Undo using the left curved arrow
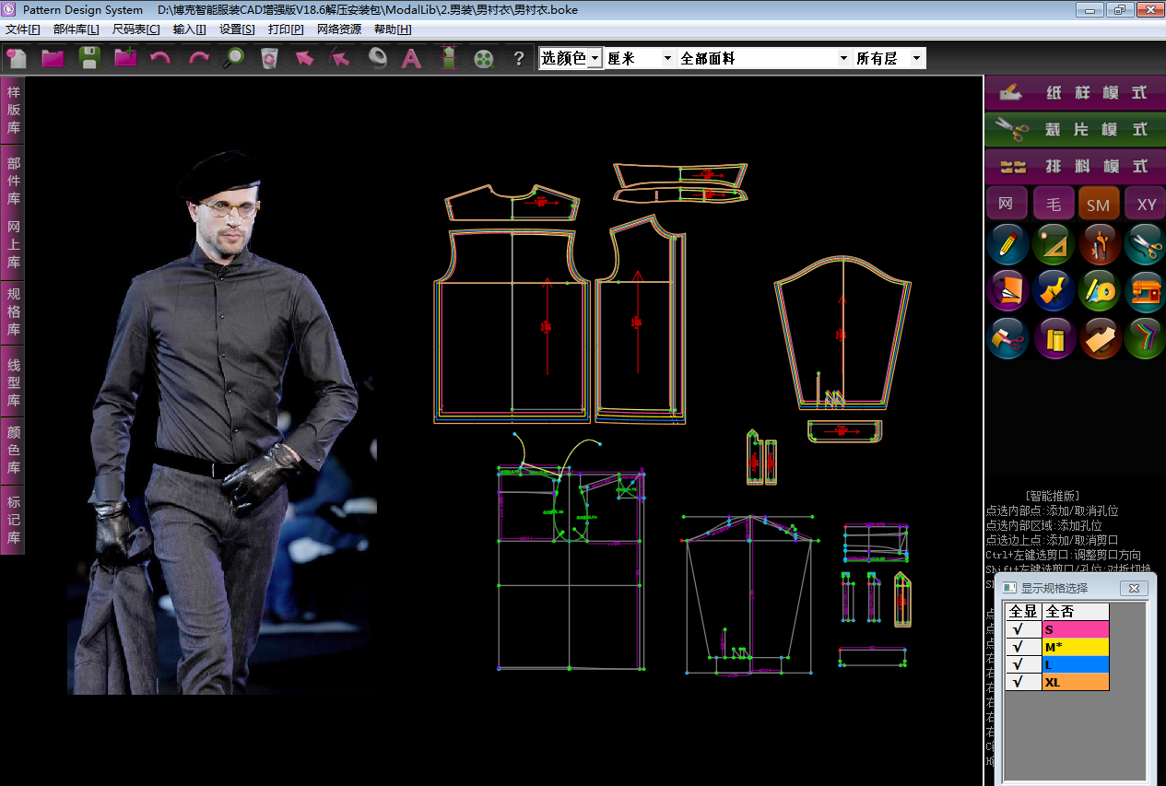 (160, 58)
